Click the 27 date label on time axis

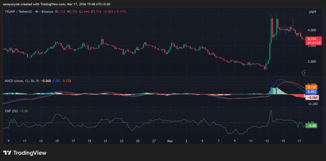(154, 140)
